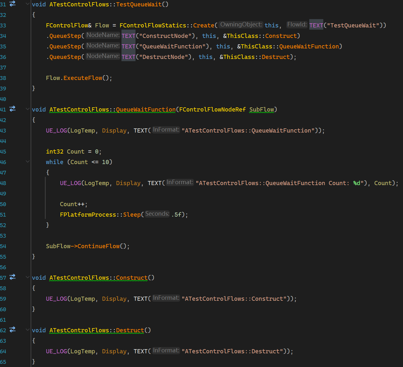Click the gutter icon beside TestQueueWait definition

[12, 4]
